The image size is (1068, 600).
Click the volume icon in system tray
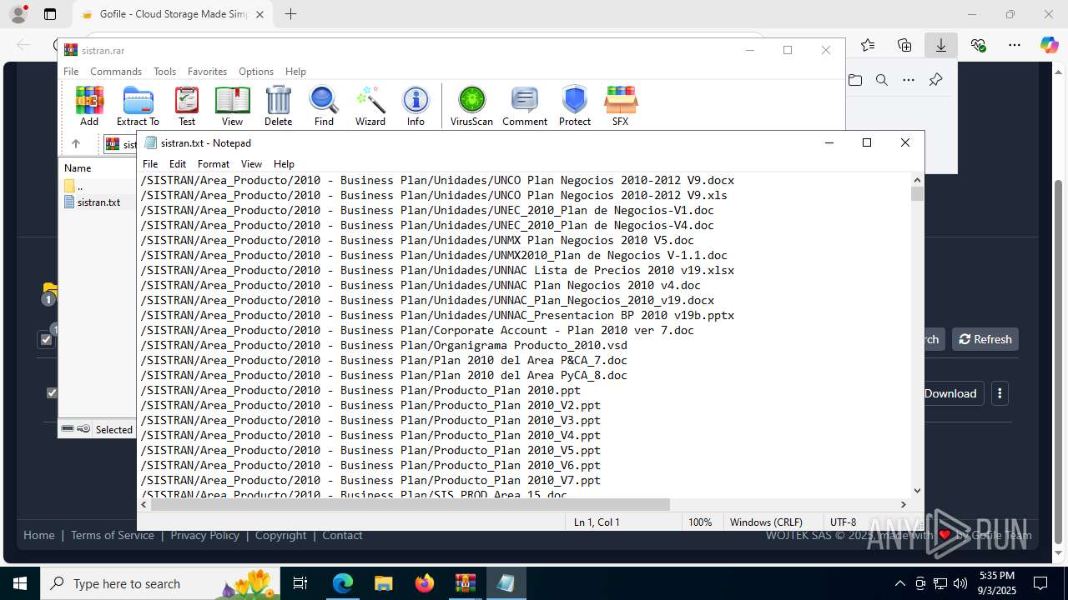point(960,583)
